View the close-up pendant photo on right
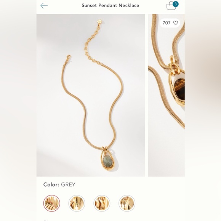Image resolution: width=221 pixels, height=221 pixels. pyautogui.click(x=166, y=95)
